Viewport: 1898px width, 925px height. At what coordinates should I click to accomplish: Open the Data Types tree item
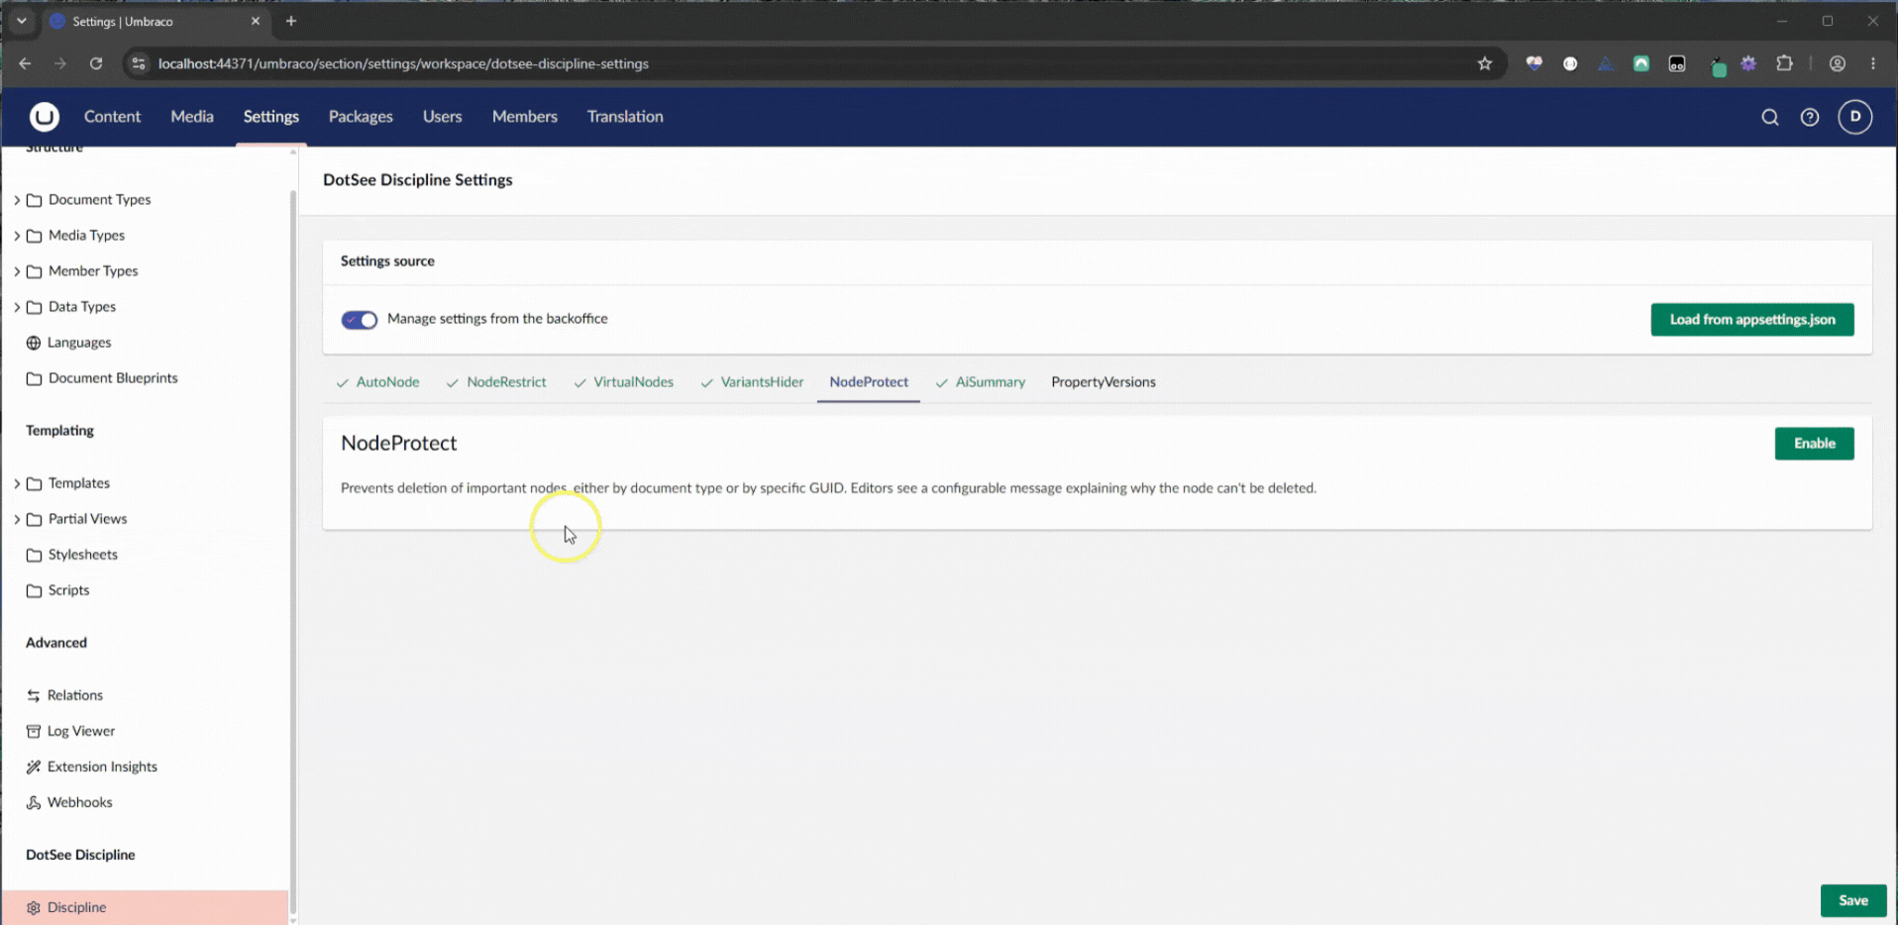82,307
